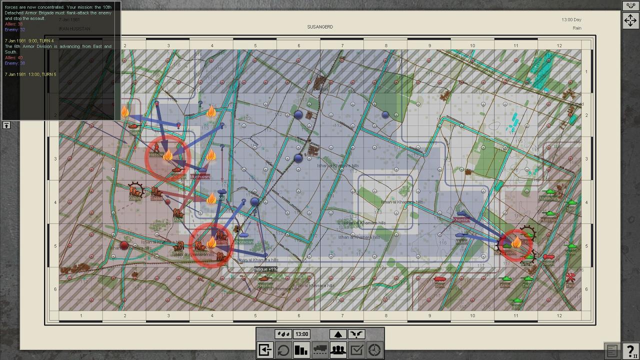Click the 'Rain' weather label
The height and width of the screenshot is (360, 640).
pyautogui.click(x=577, y=28)
